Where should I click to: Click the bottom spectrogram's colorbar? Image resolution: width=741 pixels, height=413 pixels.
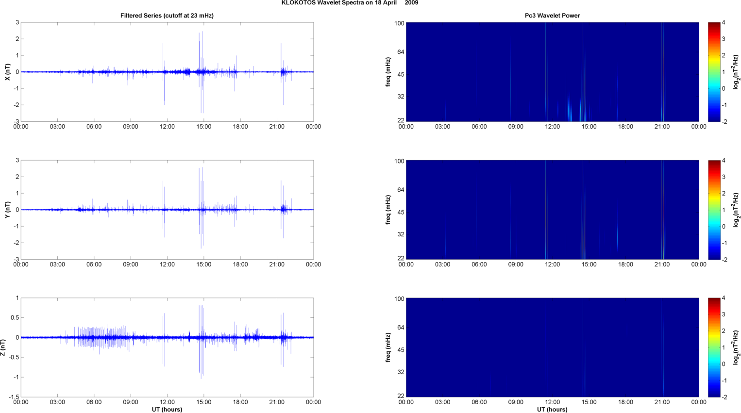click(714, 347)
